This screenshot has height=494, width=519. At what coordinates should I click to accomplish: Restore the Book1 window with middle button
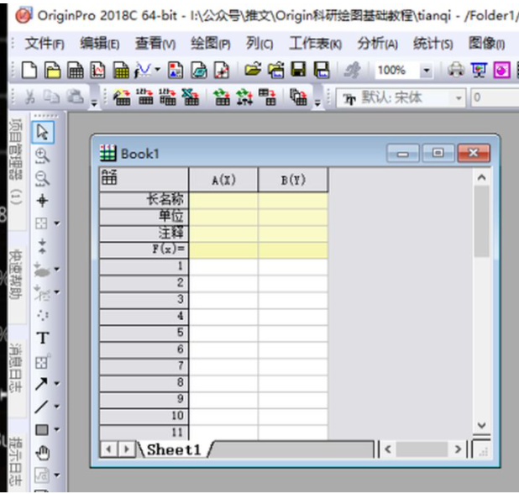[x=438, y=153]
